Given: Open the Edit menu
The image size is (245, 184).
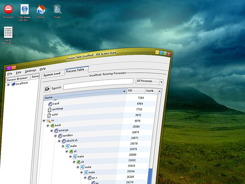Looking at the screenshot, I should click(19, 73).
